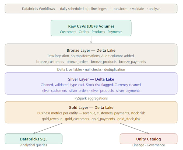The height and width of the screenshot is (150, 183).
Task: Click the bronze_customers table list line
Action: [91, 62]
